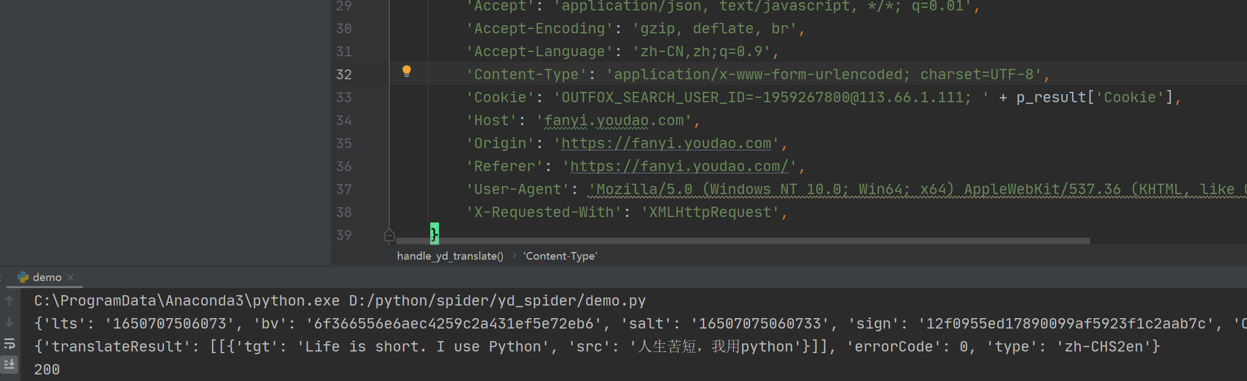Click the down arrow in run console
This screenshot has height=381, width=1247.
click(x=9, y=323)
